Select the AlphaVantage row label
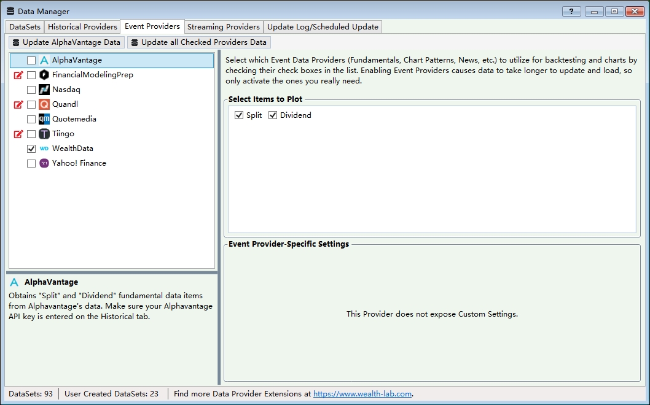Screen dimensions: 650x405 77,61
